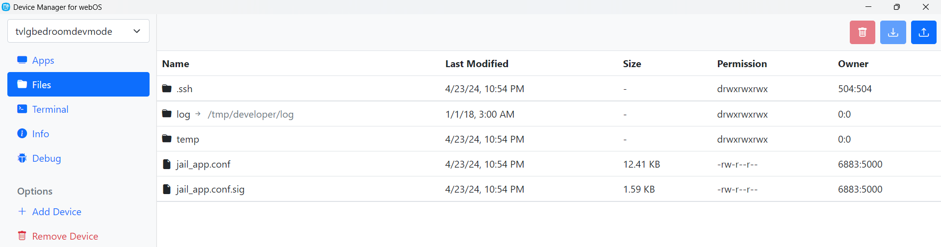This screenshot has height=247, width=941.
Task: Click the log folder icon
Action: point(167,114)
